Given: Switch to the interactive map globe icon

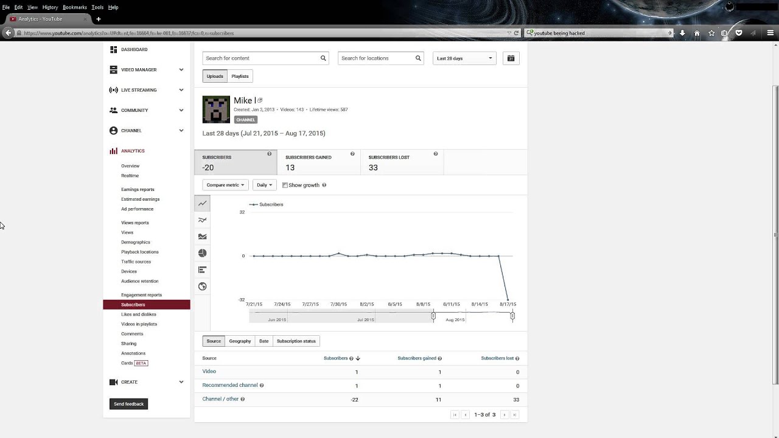Looking at the screenshot, I should click(203, 287).
